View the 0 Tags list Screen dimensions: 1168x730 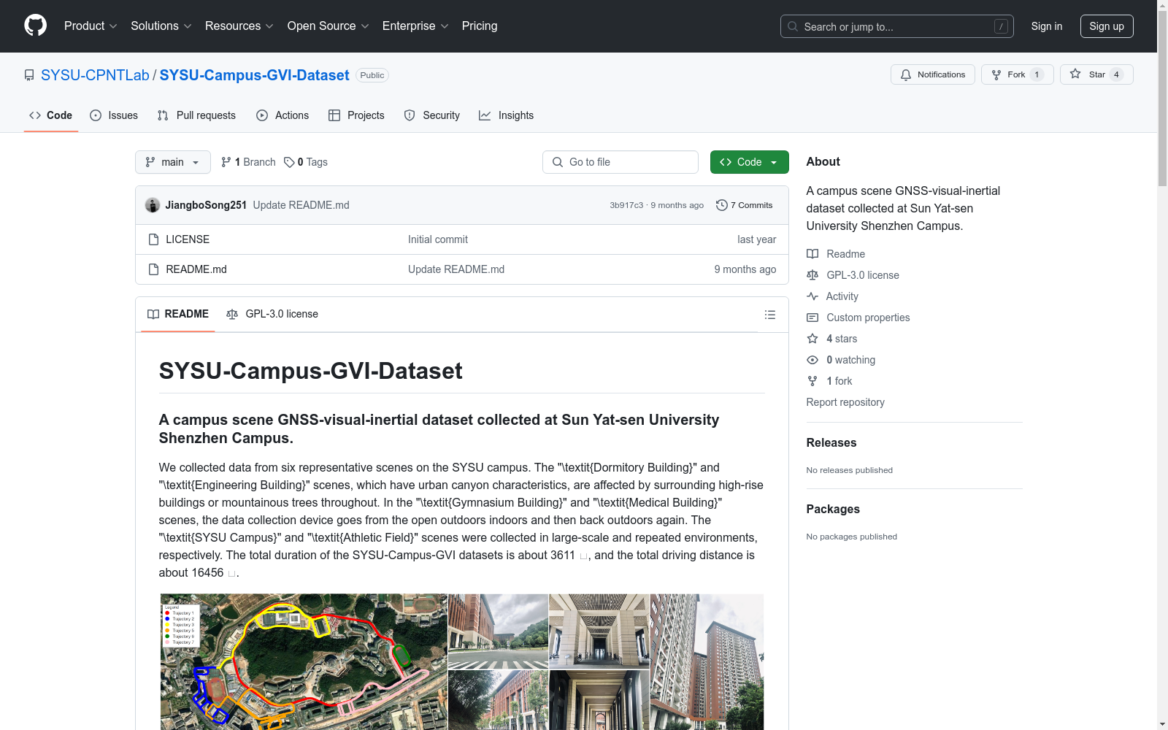pyautogui.click(x=306, y=162)
